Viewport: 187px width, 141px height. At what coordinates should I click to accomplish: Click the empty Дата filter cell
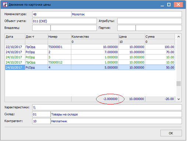tap(15, 42)
